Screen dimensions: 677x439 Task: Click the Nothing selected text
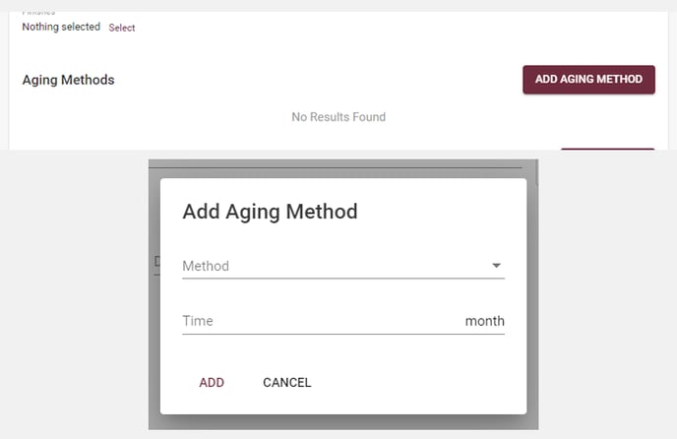pyautogui.click(x=61, y=27)
